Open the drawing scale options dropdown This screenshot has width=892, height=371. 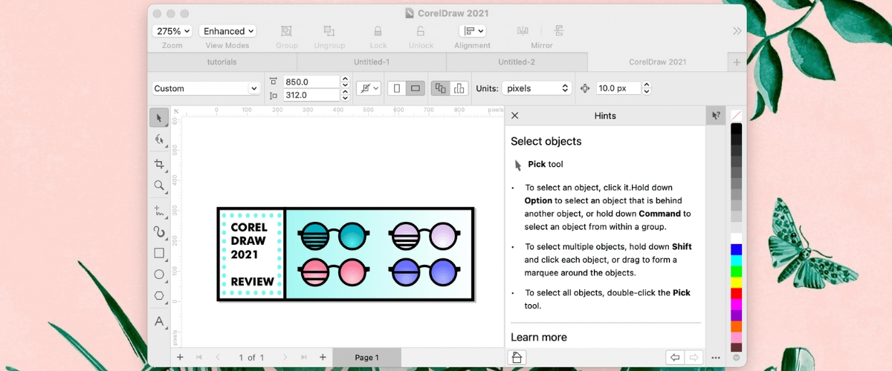coord(368,88)
